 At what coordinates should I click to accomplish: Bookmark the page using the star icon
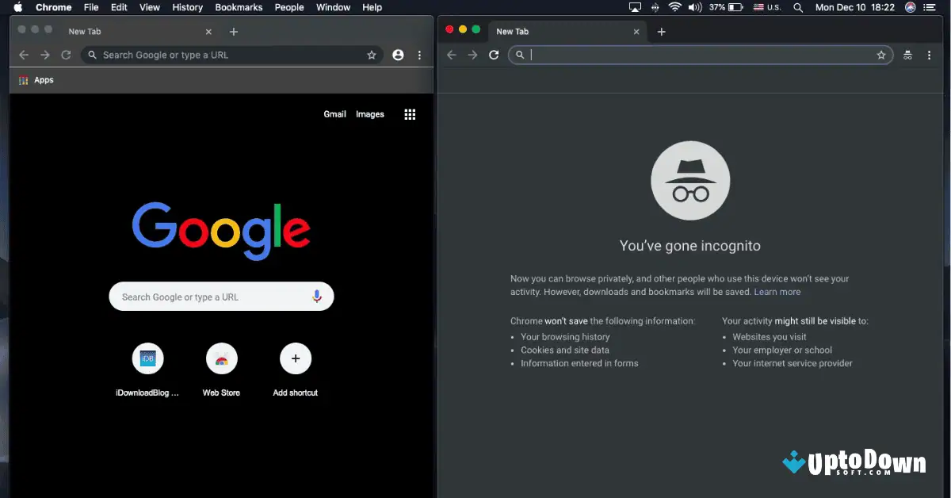372,55
